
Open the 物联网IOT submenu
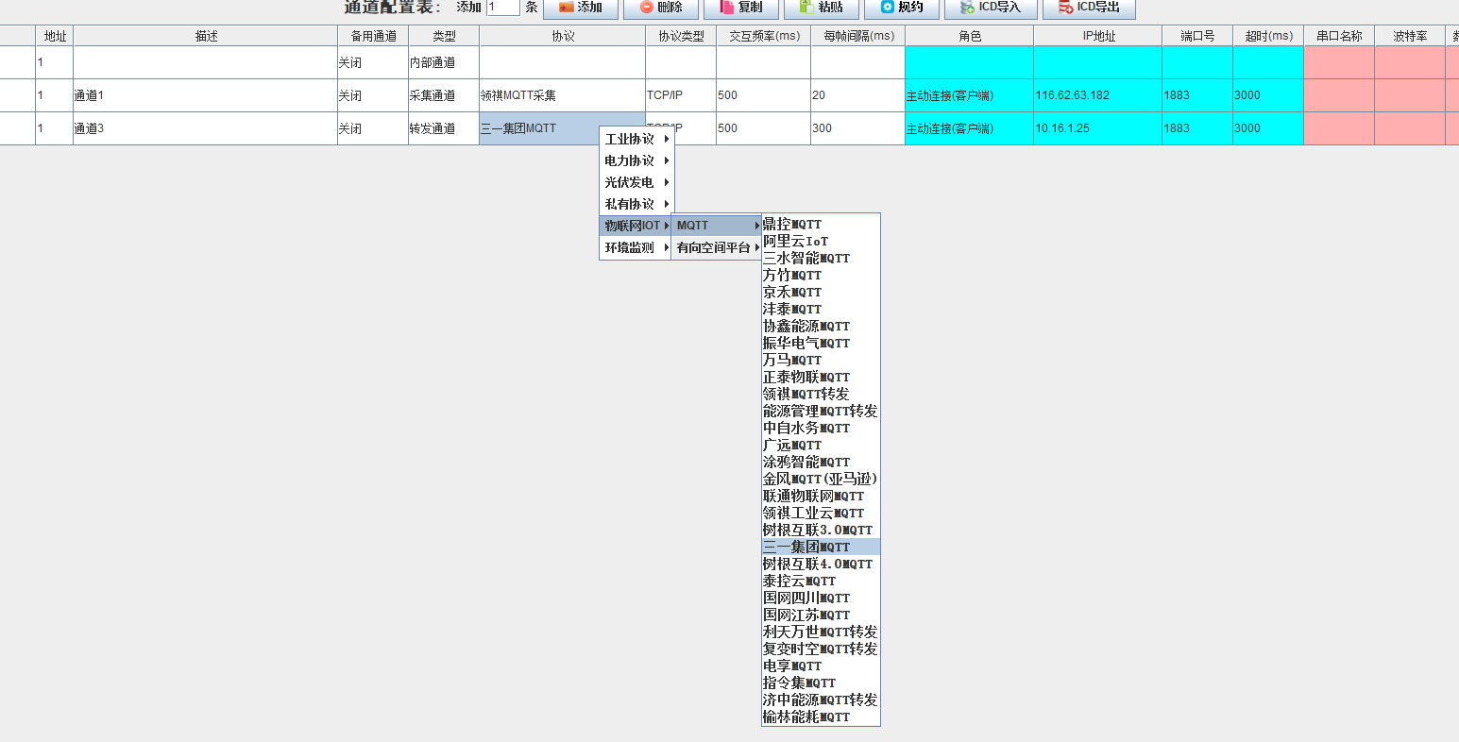636,226
